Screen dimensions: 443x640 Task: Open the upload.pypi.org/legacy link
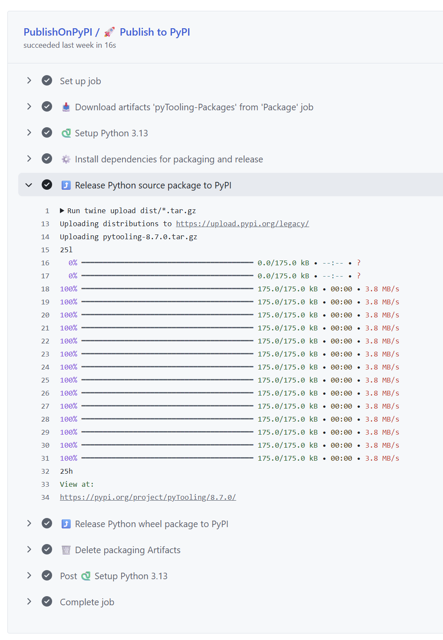(x=242, y=224)
